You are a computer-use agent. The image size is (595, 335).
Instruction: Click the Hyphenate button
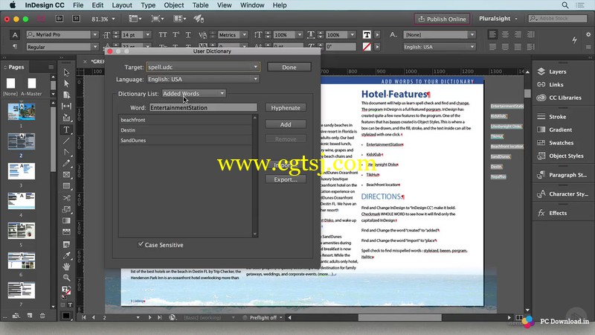pos(286,108)
